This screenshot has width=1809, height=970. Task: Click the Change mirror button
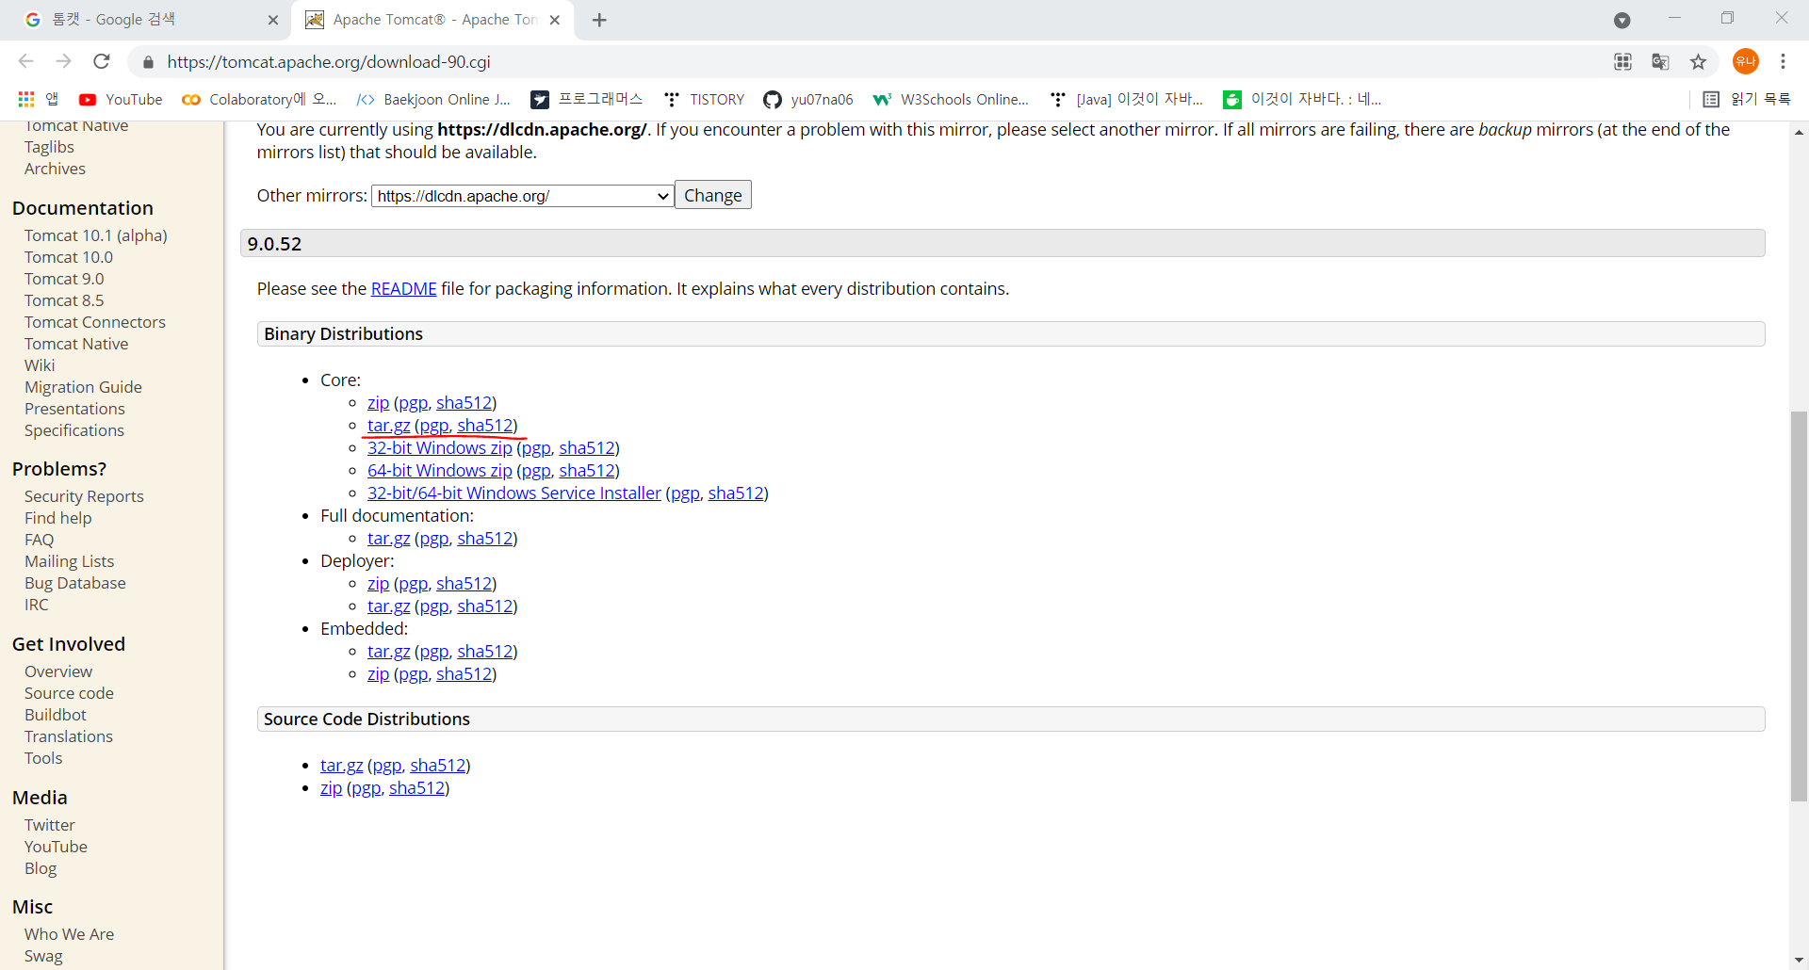(x=713, y=195)
